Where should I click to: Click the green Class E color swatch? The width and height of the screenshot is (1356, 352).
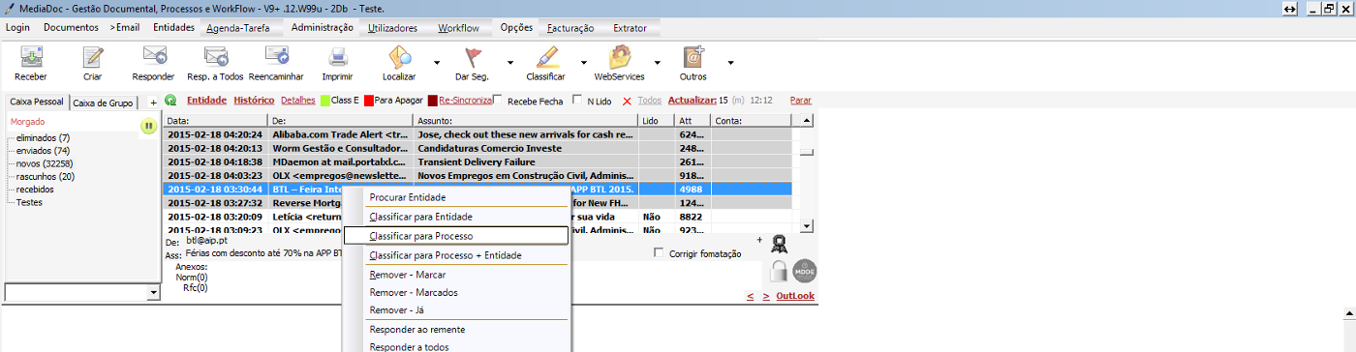(325, 100)
